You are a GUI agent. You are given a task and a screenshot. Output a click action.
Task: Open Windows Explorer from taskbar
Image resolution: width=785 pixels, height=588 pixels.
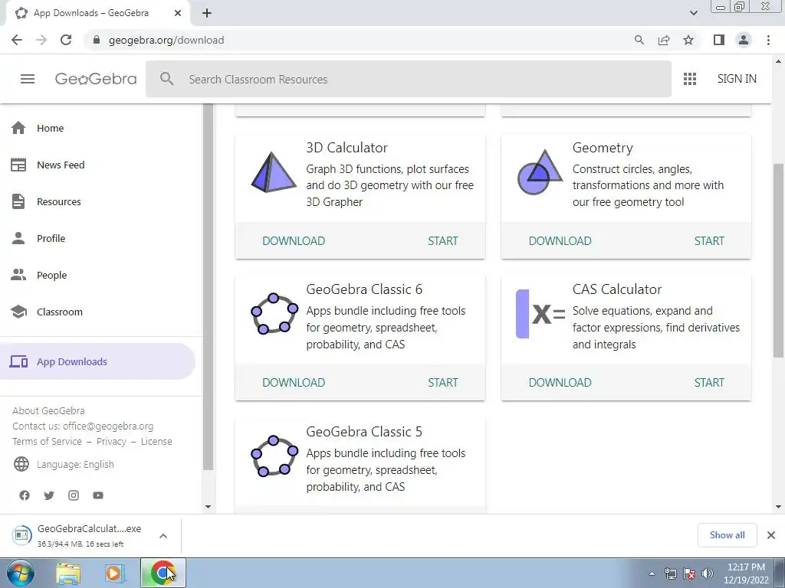point(68,573)
